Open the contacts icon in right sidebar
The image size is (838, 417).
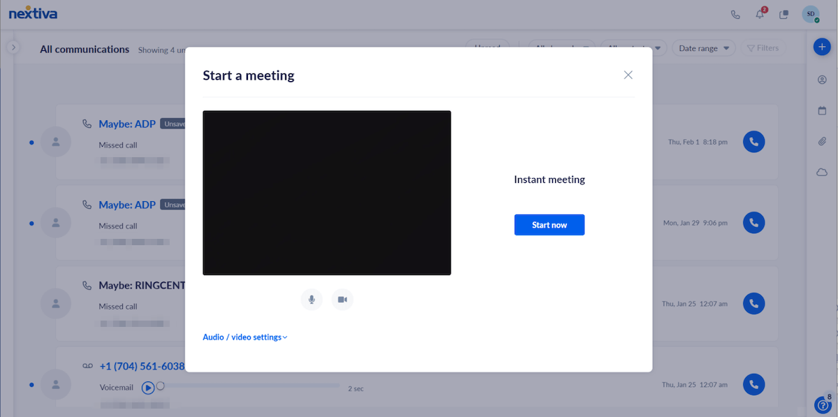coord(822,80)
